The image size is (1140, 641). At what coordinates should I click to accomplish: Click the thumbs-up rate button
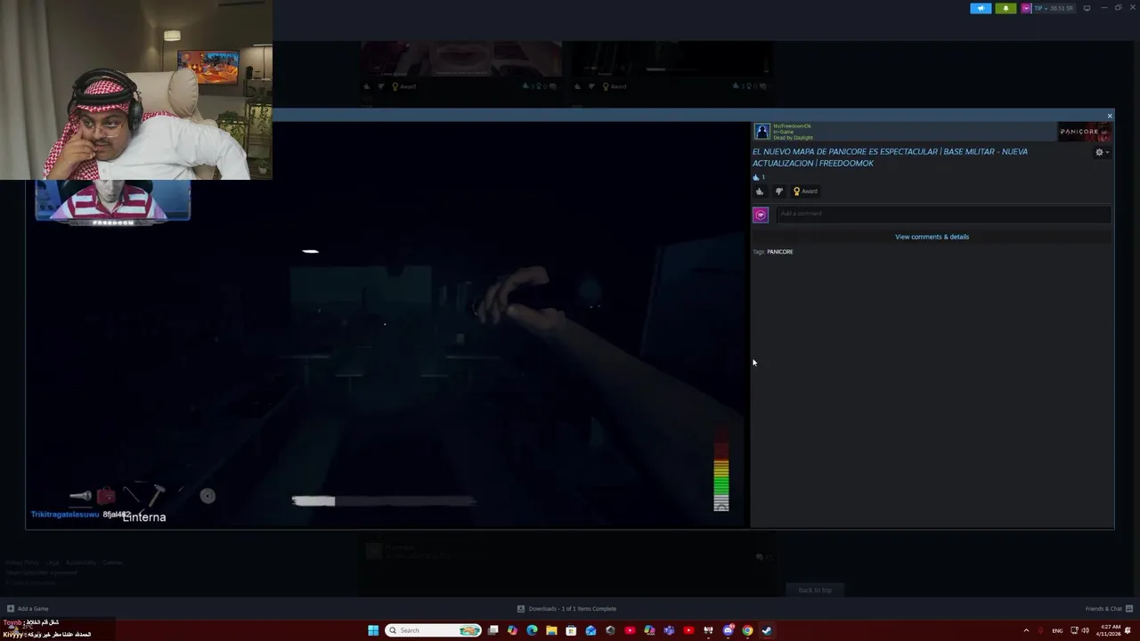[760, 191]
